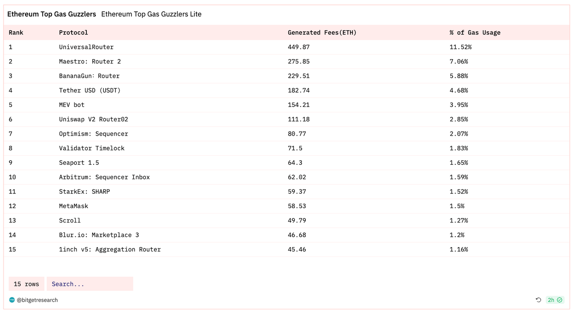Open the @bitgetresearch profile link
Viewport: 573px width, 312px height.
pyautogui.click(x=37, y=300)
